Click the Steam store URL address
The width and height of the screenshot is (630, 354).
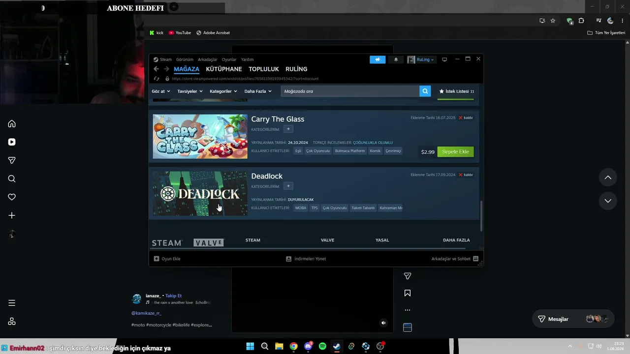pyautogui.click(x=245, y=79)
